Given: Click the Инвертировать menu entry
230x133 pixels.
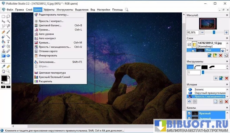Looking at the screenshot, I should [x=48, y=55].
